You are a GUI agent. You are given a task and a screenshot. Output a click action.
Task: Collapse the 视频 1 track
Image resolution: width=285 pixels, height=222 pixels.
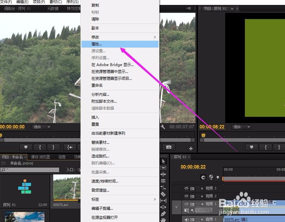(202, 204)
